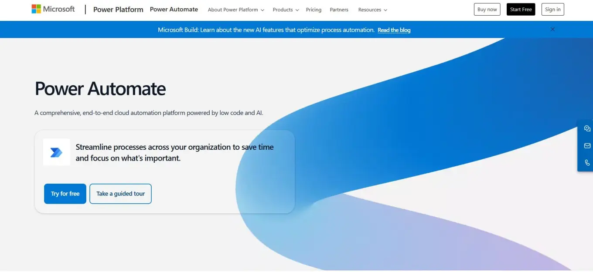Dismiss the Microsoft Build announcement banner
Screen dimensions: 593x272
[x=552, y=29]
